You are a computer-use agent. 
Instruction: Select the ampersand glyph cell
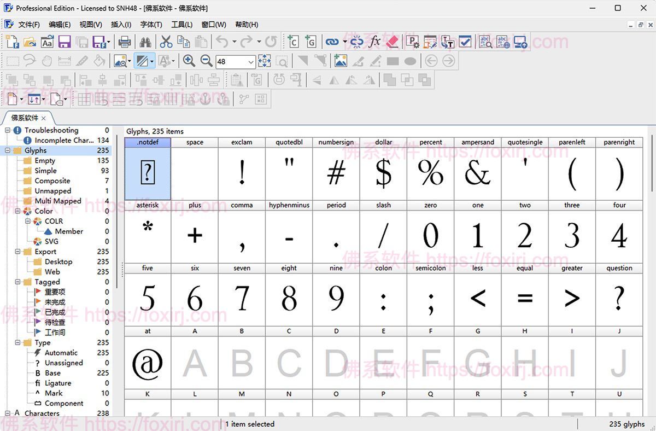pos(477,173)
